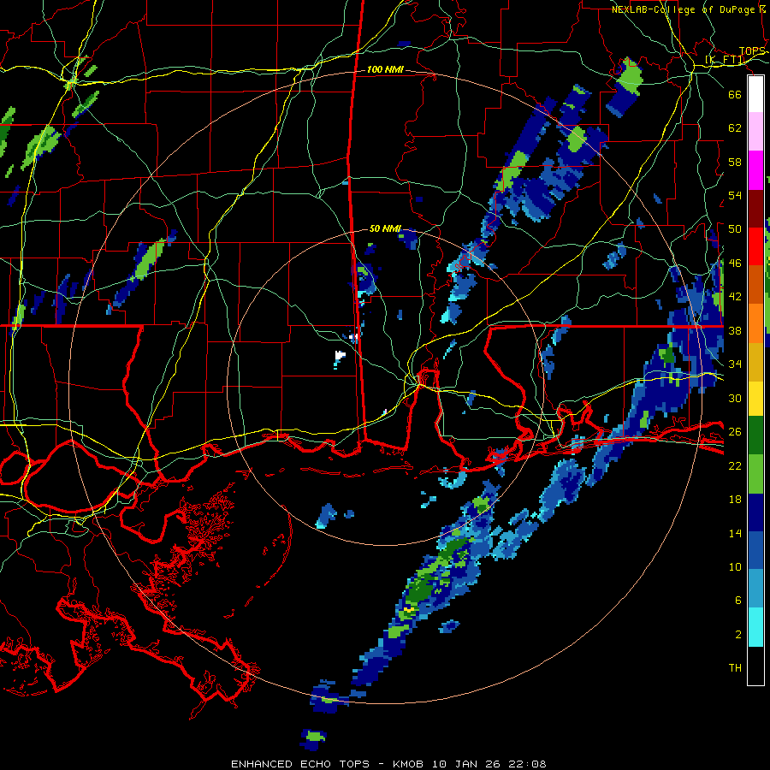770x770 pixels.
Task: Click the 62 value on legend scale
Action: pos(735,128)
